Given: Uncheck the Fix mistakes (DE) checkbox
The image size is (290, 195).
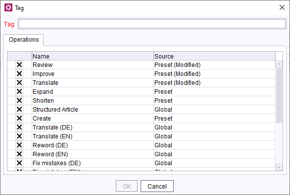Looking at the screenshot, I should (x=19, y=163).
